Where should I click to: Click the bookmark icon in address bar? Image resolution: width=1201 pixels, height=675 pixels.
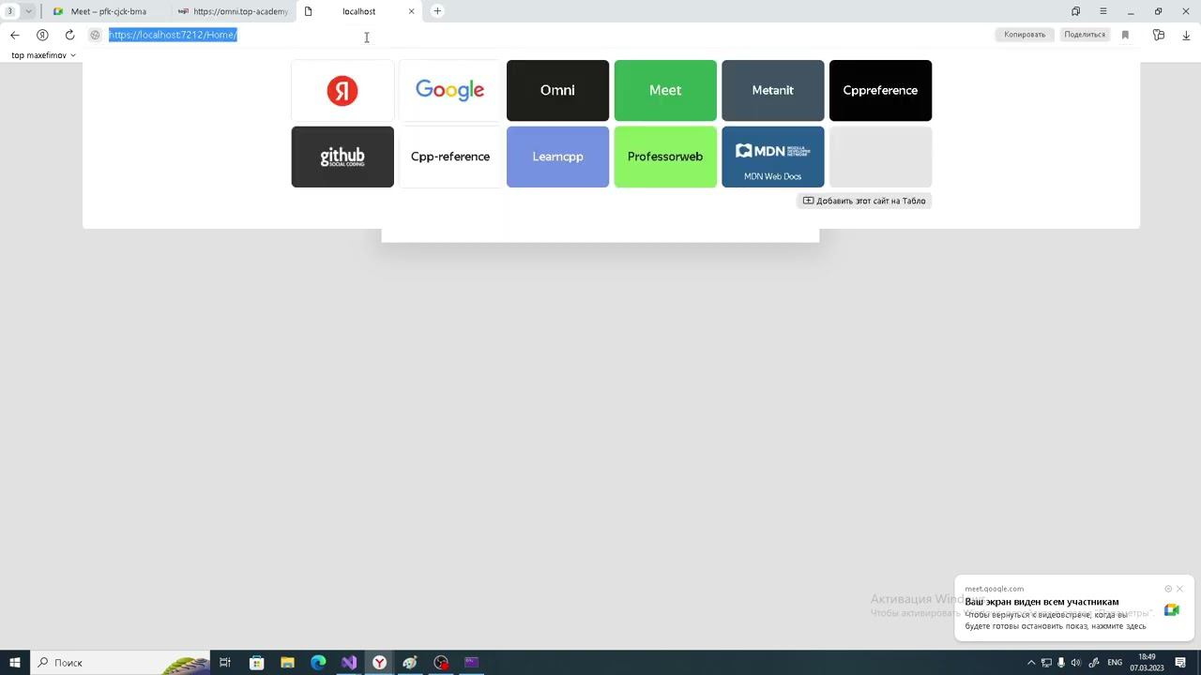point(1125,35)
